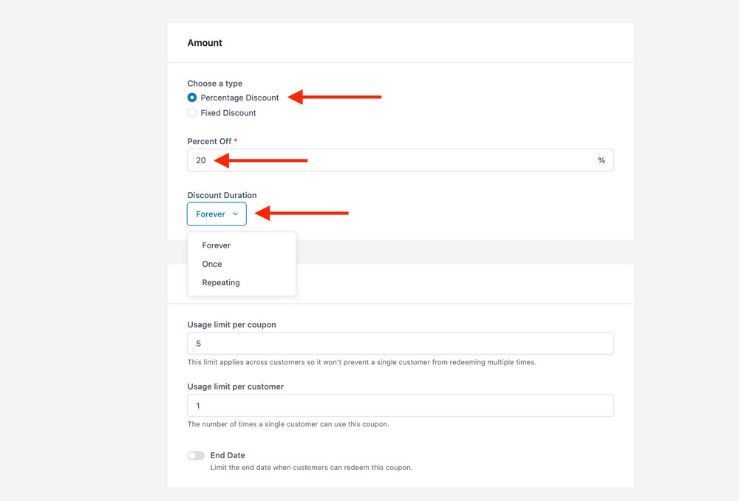This screenshot has width=739, height=501.
Task: Pick Forever from the duration list
Action: click(x=217, y=245)
